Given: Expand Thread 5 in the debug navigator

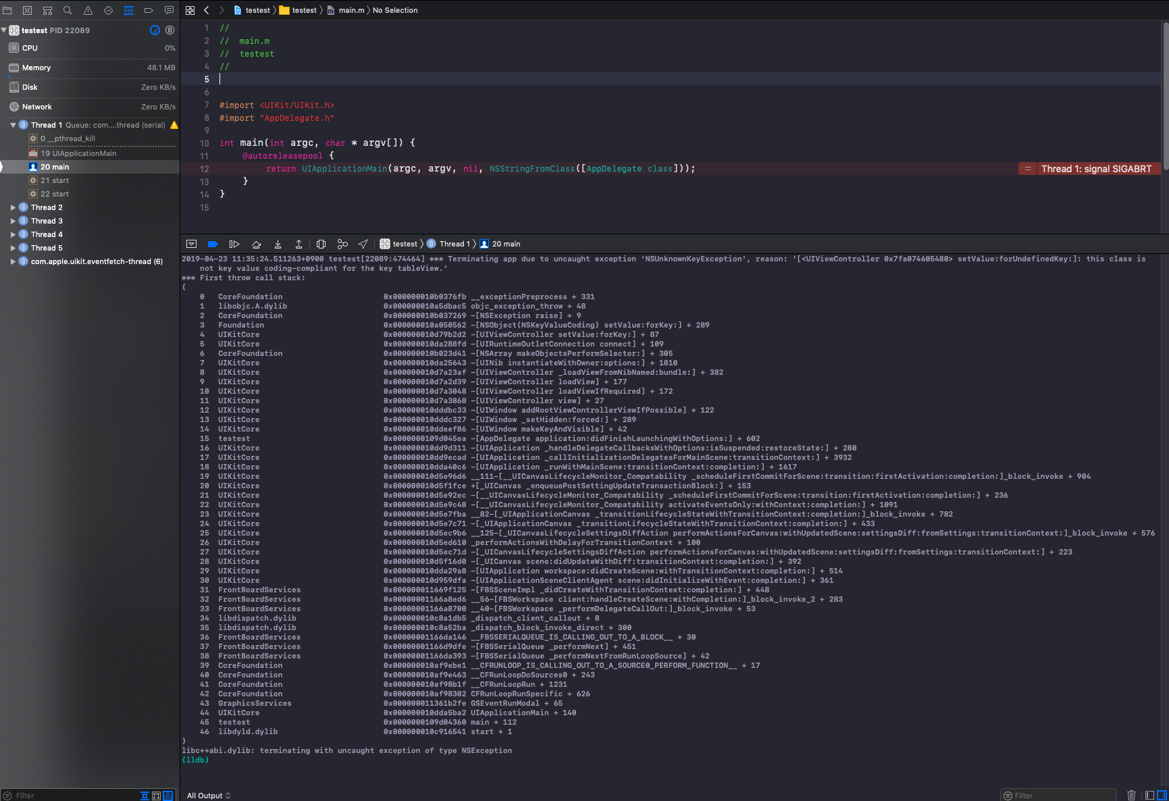Looking at the screenshot, I should click(x=12, y=248).
